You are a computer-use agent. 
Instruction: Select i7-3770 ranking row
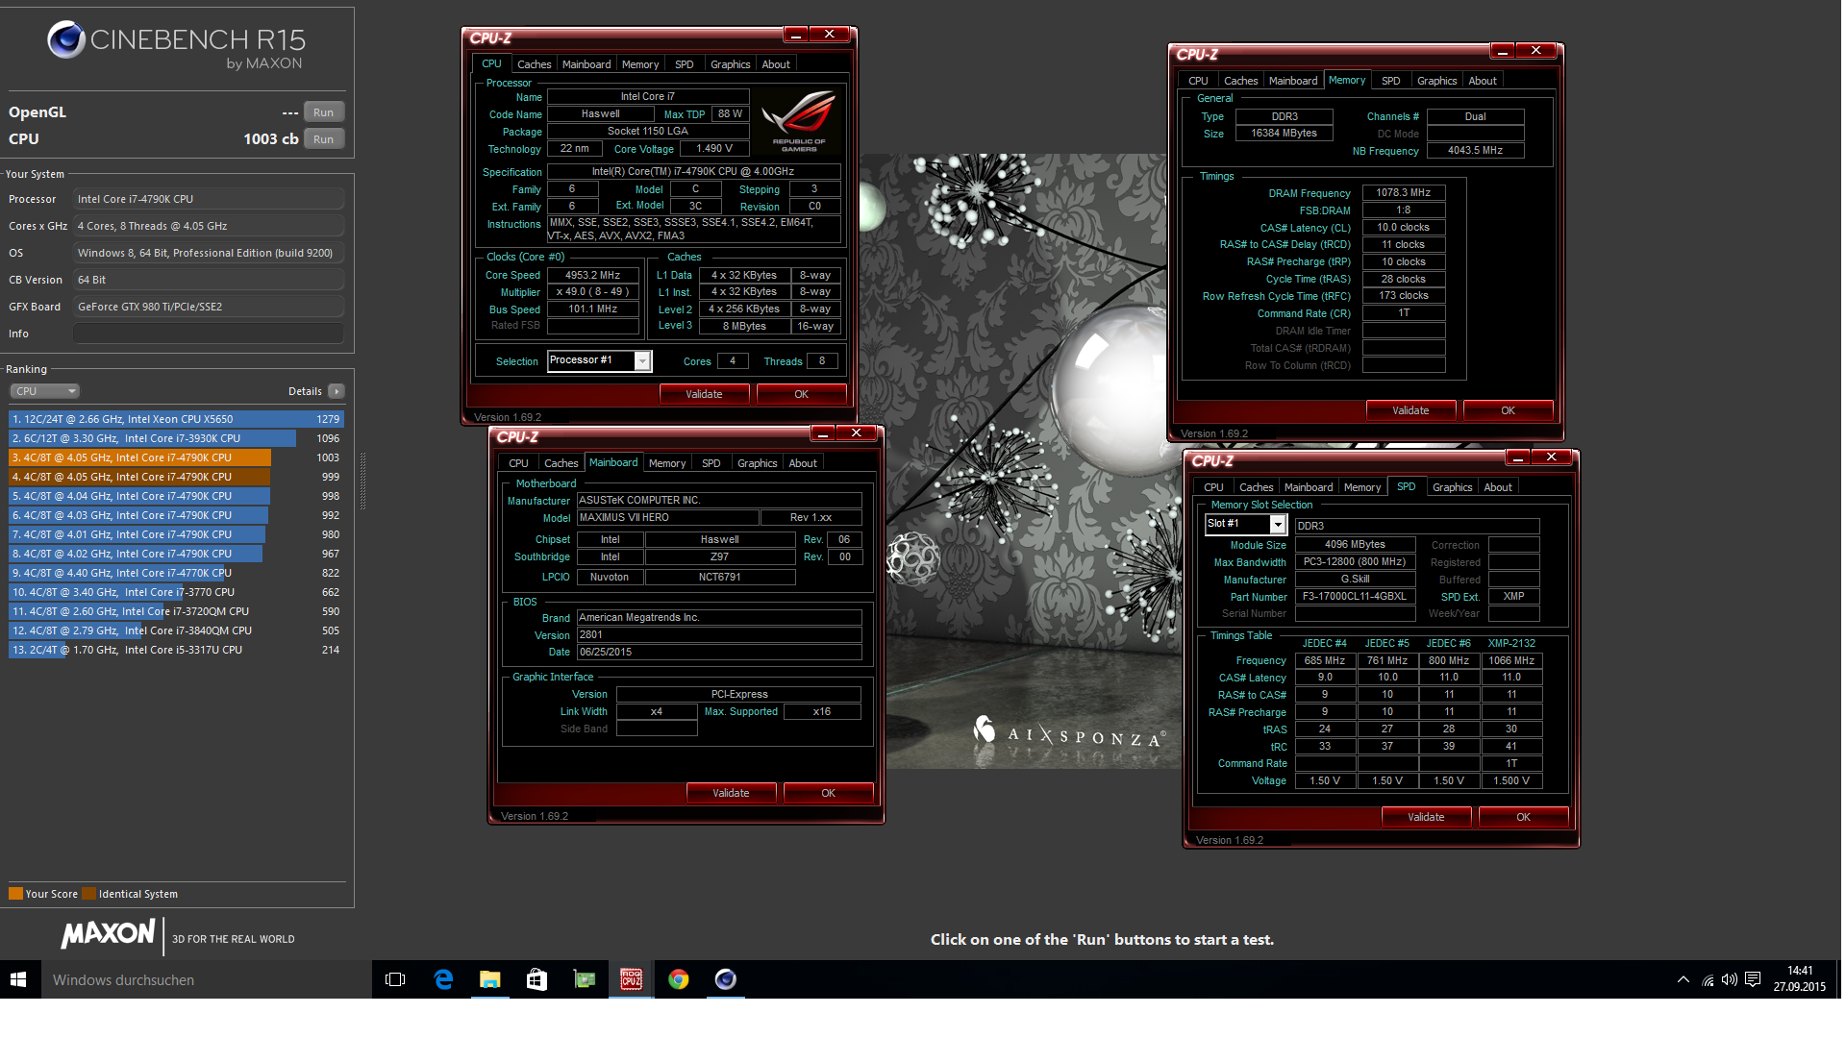point(176,592)
